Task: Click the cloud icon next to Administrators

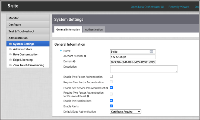Action: pyautogui.click(x=11, y=49)
